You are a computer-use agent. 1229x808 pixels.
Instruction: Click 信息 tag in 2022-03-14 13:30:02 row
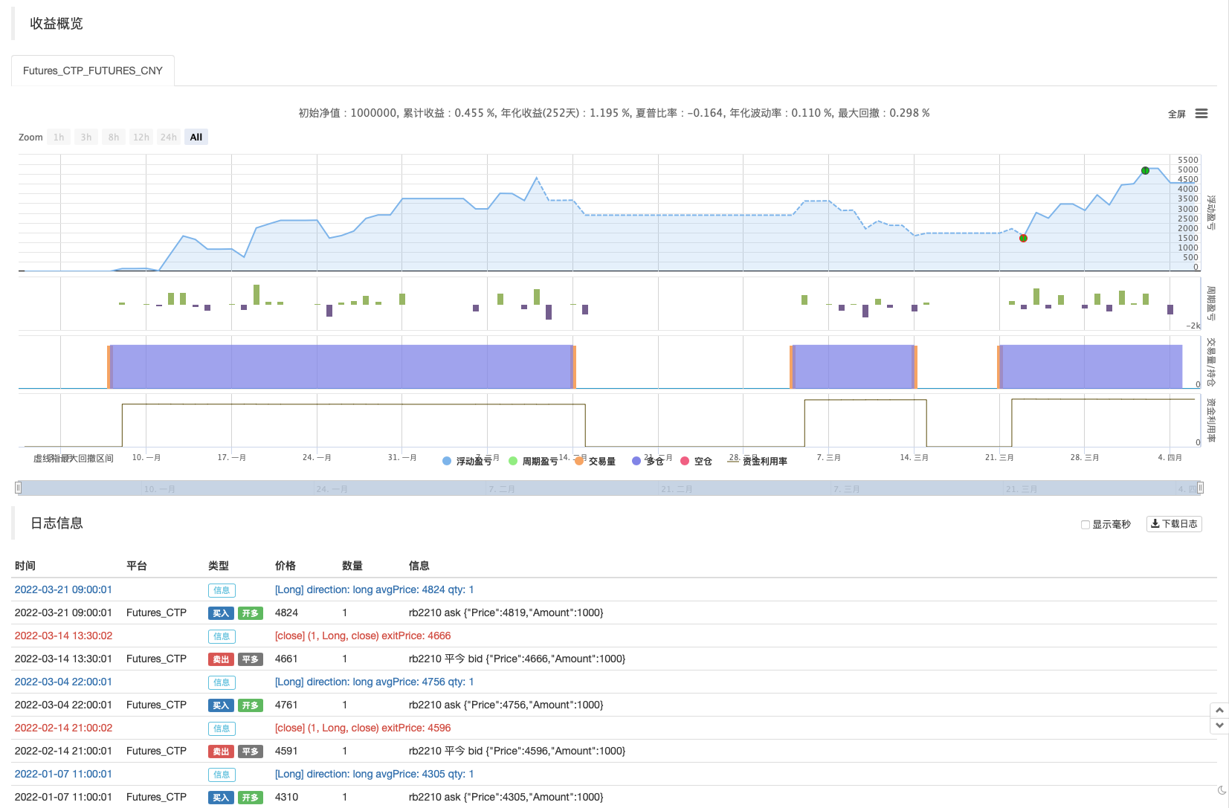pos(222,636)
